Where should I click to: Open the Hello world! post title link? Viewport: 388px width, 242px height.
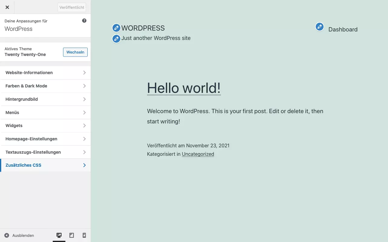tap(184, 88)
